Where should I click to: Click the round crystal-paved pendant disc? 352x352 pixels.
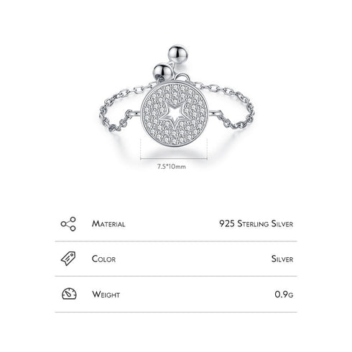pyautogui.click(x=174, y=115)
